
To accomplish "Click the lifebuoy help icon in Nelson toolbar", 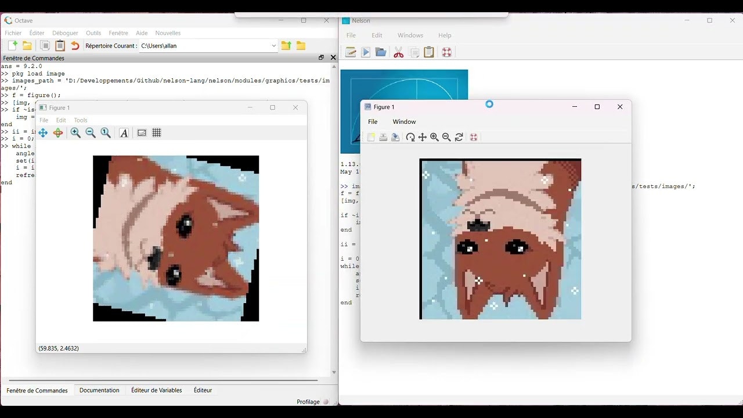I will coord(446,52).
